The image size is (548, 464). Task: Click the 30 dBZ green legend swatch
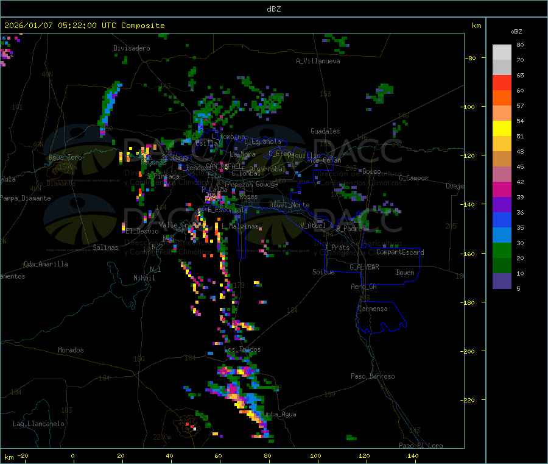coord(502,250)
